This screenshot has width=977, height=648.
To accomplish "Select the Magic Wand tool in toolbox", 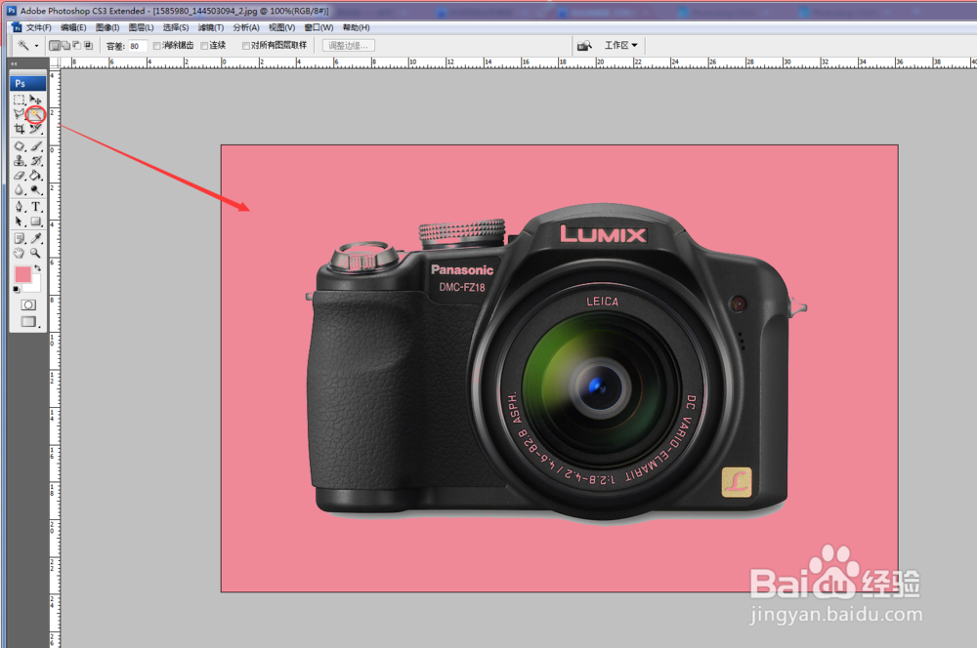I will click(35, 114).
